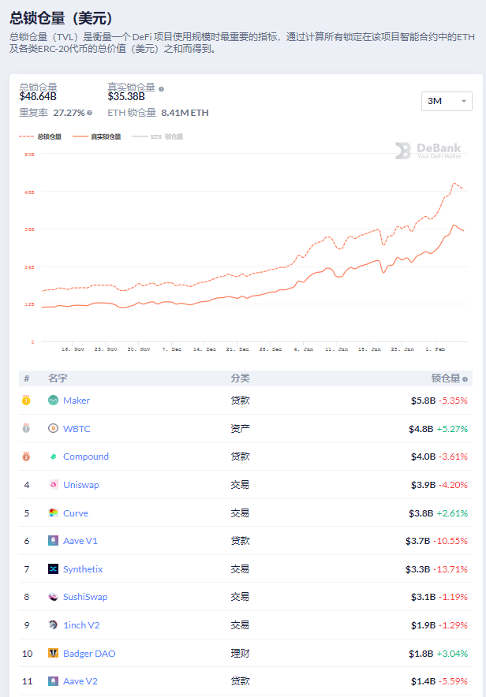Open the 1inch V2 project link
The width and height of the screenshot is (486, 697).
(x=81, y=625)
